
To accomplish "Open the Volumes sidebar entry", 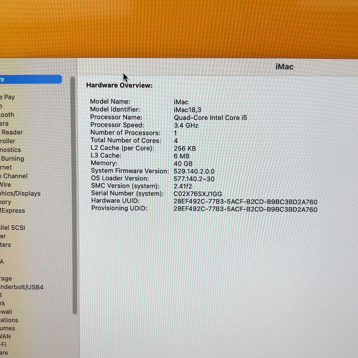I will (7, 328).
